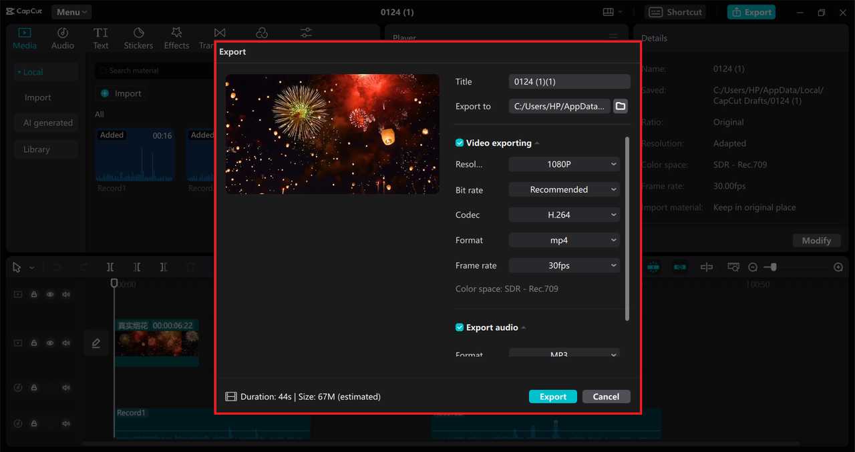Screen dimensions: 855x452
Task: Collapse the Export audio section arrow
Action: tap(524, 328)
